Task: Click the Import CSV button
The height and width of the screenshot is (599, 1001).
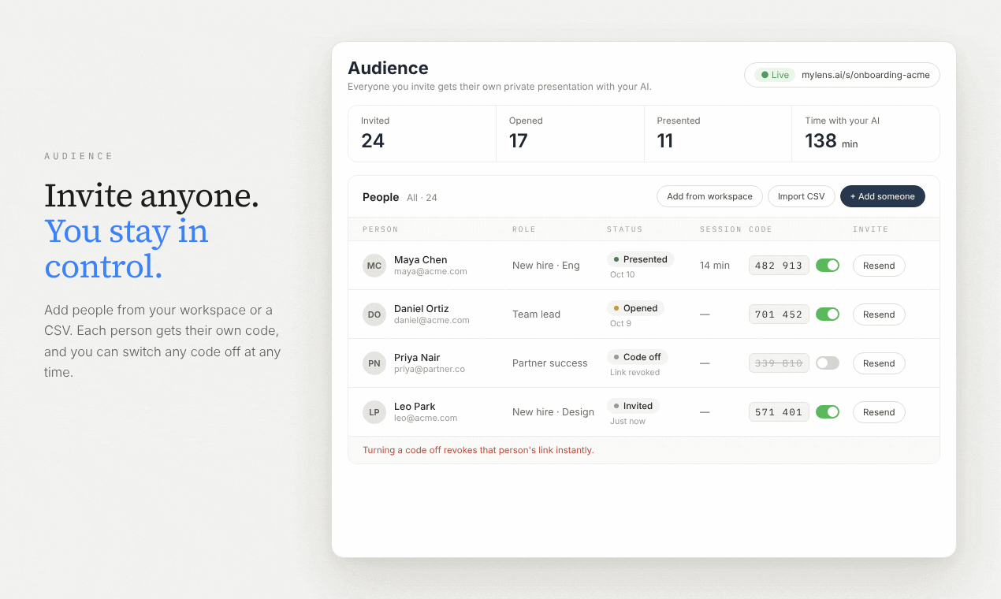Action: coord(801,196)
